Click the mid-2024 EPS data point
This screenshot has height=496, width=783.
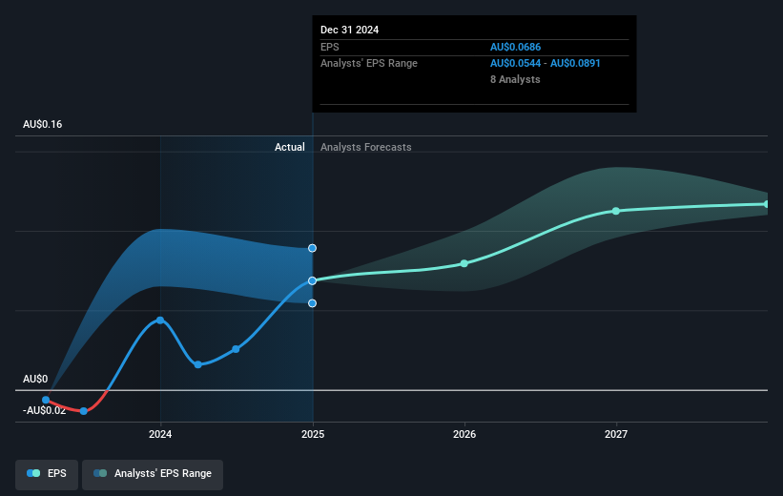tap(236, 349)
